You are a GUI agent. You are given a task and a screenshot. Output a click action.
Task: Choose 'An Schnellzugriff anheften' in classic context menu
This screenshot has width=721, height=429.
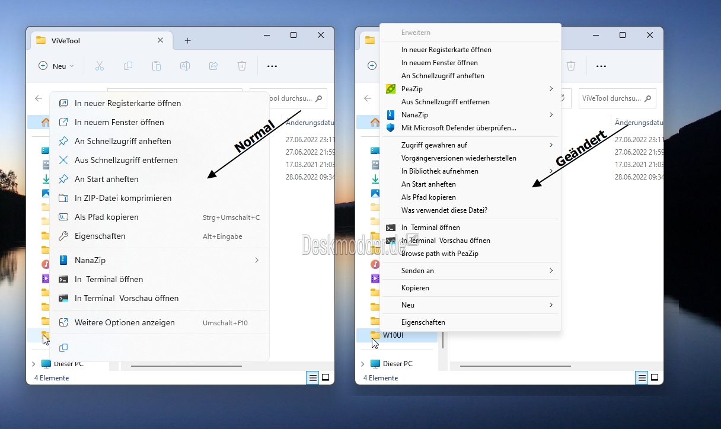(471, 76)
